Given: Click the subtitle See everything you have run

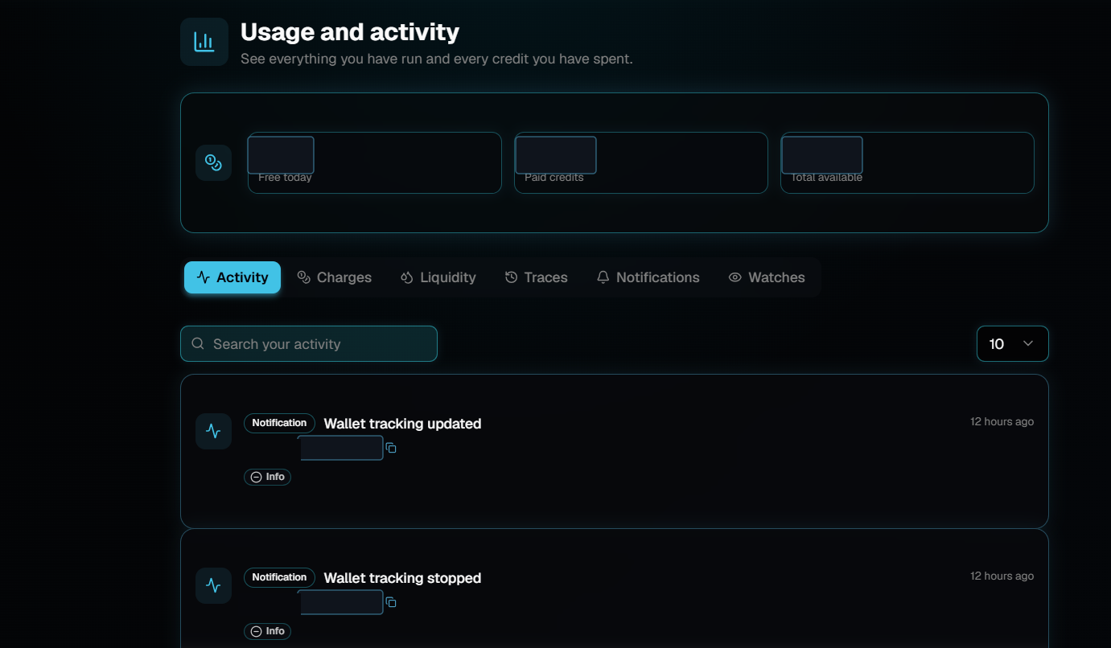Looking at the screenshot, I should coord(437,59).
